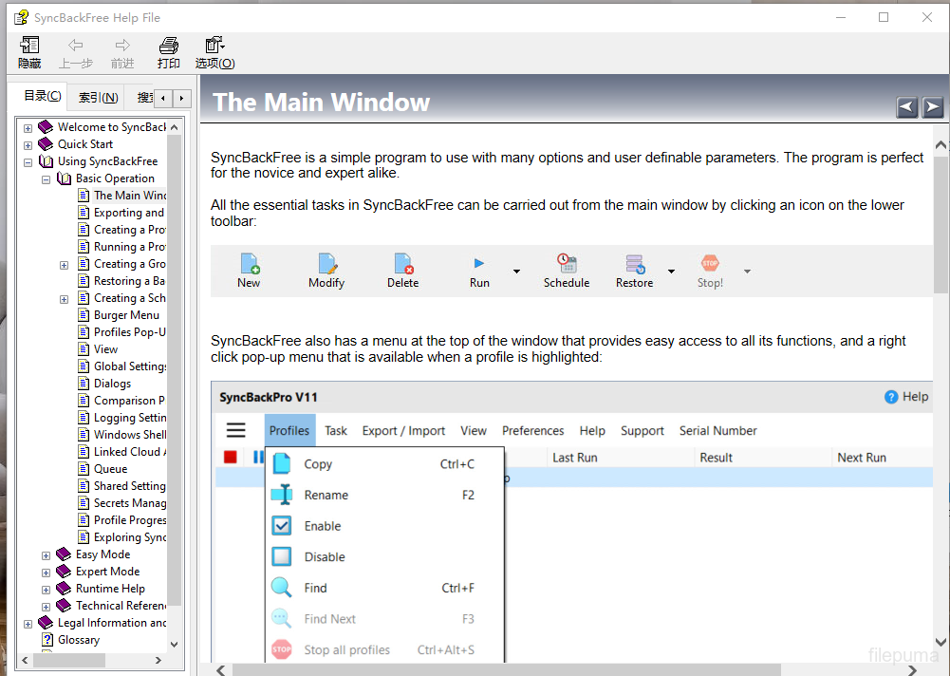The image size is (950, 676).
Task: Expand the Welcome to SyncBackFree node
Action: (28, 128)
